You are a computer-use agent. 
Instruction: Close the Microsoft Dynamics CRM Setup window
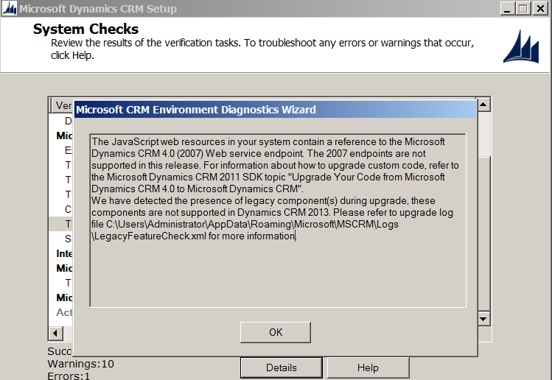coord(540,8)
